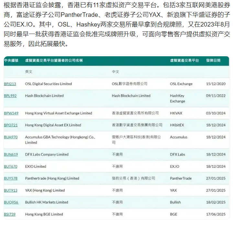Open the BUA970 link for Accumulus
242x228 pixels.
(x=11, y=137)
